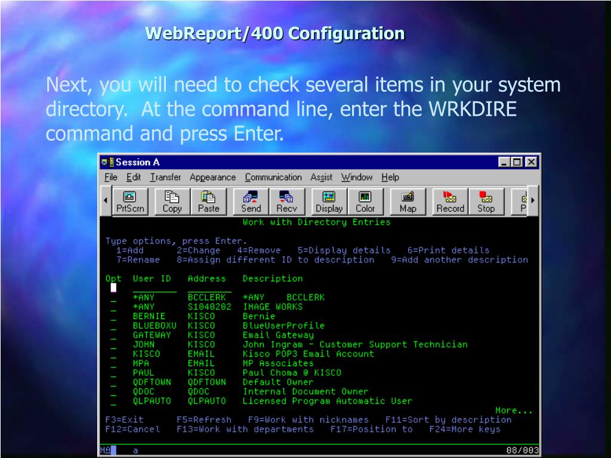This screenshot has height=458, width=611.
Task: Click F24=More keys label
Action: (x=465, y=429)
